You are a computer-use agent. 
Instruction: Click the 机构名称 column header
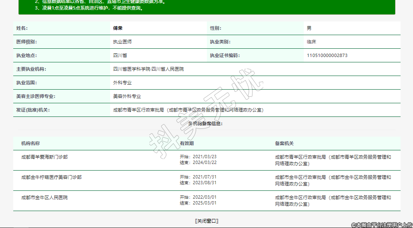click(31, 143)
